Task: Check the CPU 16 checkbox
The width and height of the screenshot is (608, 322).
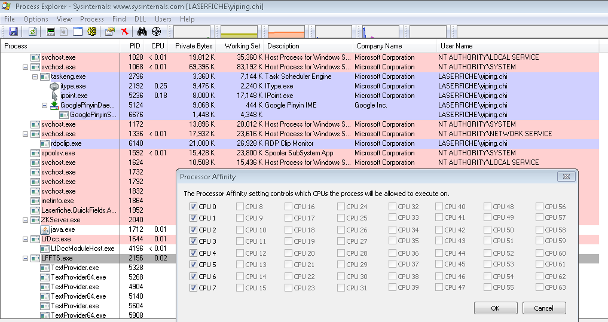Action: (x=289, y=207)
